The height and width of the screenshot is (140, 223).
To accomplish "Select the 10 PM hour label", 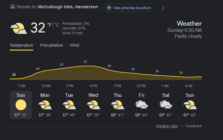I will click(x=141, y=86).
